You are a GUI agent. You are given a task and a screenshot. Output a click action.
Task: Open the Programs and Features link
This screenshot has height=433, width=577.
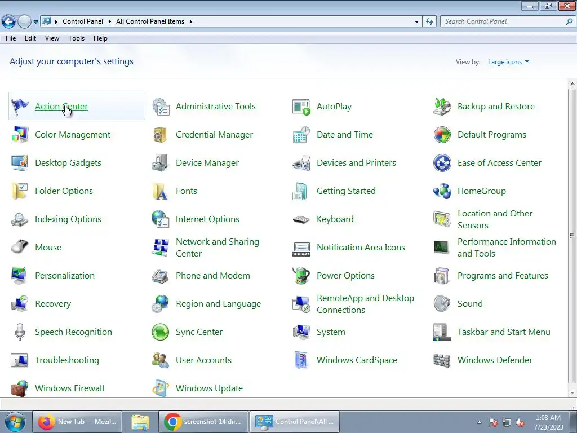tap(503, 275)
